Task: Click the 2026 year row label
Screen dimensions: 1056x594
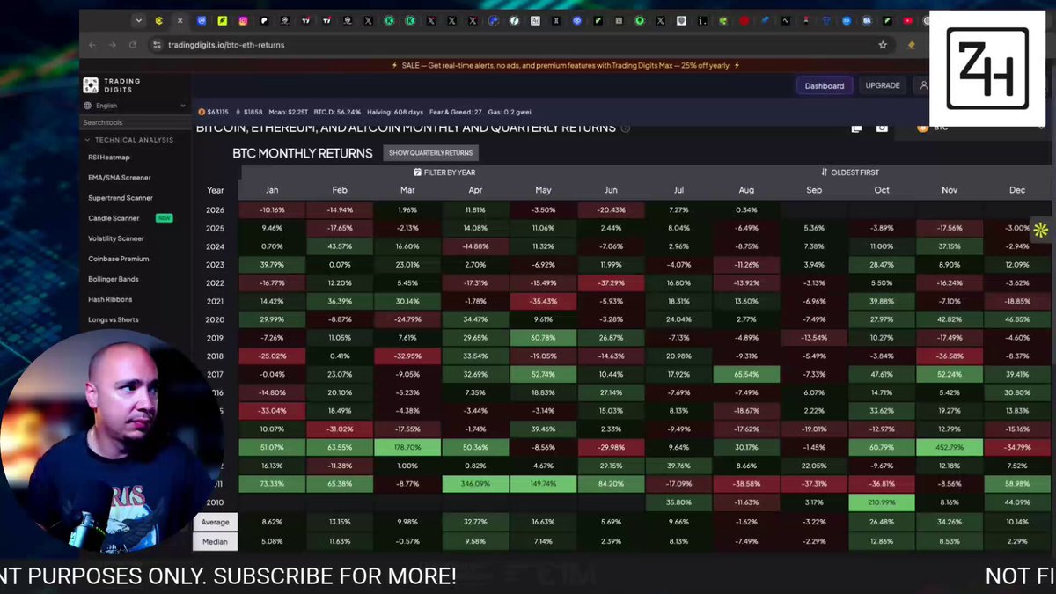Action: click(215, 210)
